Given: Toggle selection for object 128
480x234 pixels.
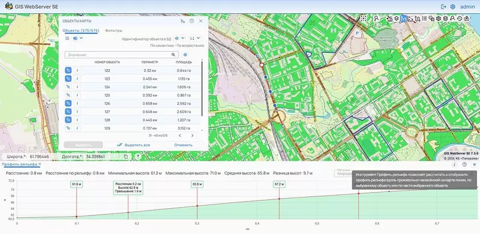Looking at the screenshot, I should (x=68, y=120).
